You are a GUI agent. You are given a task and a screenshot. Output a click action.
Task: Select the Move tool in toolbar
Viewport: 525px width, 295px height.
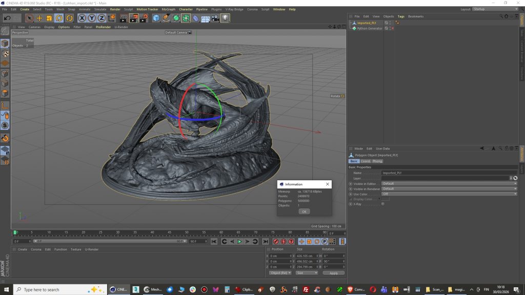[x=39, y=18]
